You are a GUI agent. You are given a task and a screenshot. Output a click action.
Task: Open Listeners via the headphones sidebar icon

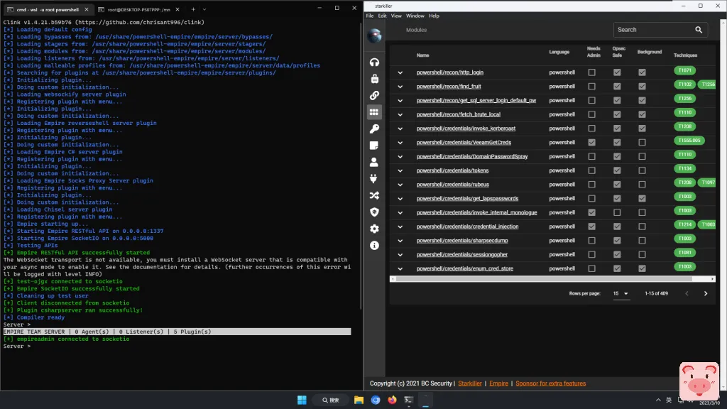click(x=374, y=62)
